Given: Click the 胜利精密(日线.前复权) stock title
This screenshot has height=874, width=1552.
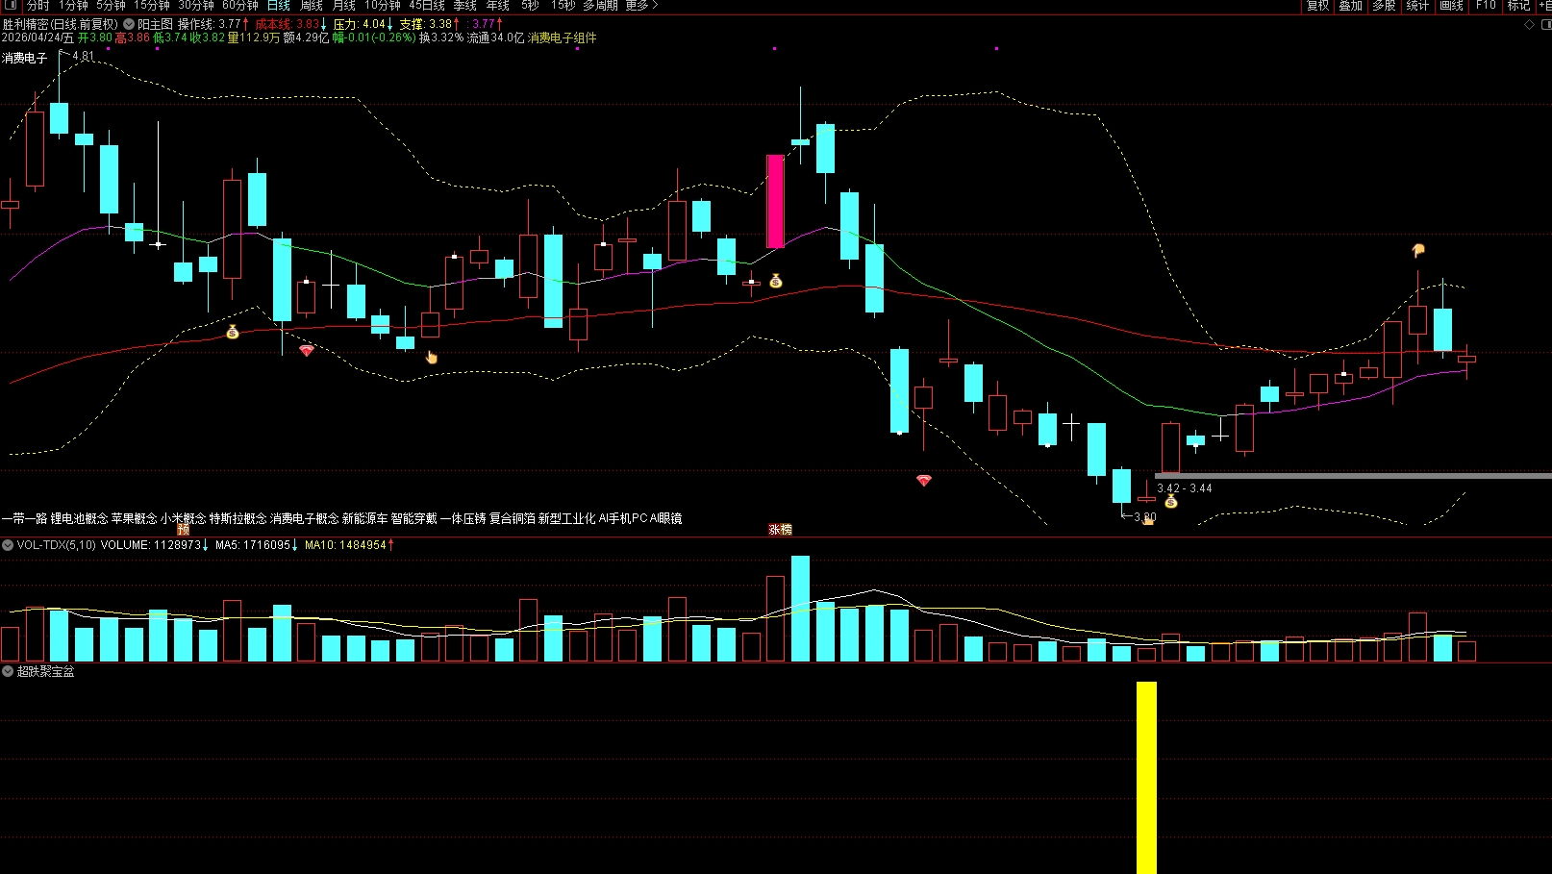Looking at the screenshot, I should pos(60,24).
